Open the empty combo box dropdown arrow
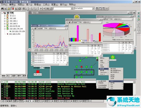The width and height of the screenshot is (141, 108). [72, 8]
